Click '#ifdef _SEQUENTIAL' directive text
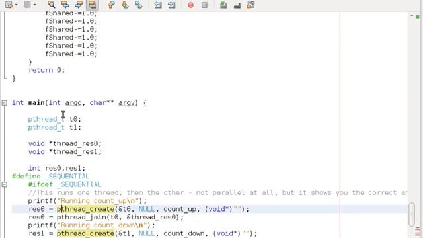The image size is (423, 238). [x=65, y=184]
